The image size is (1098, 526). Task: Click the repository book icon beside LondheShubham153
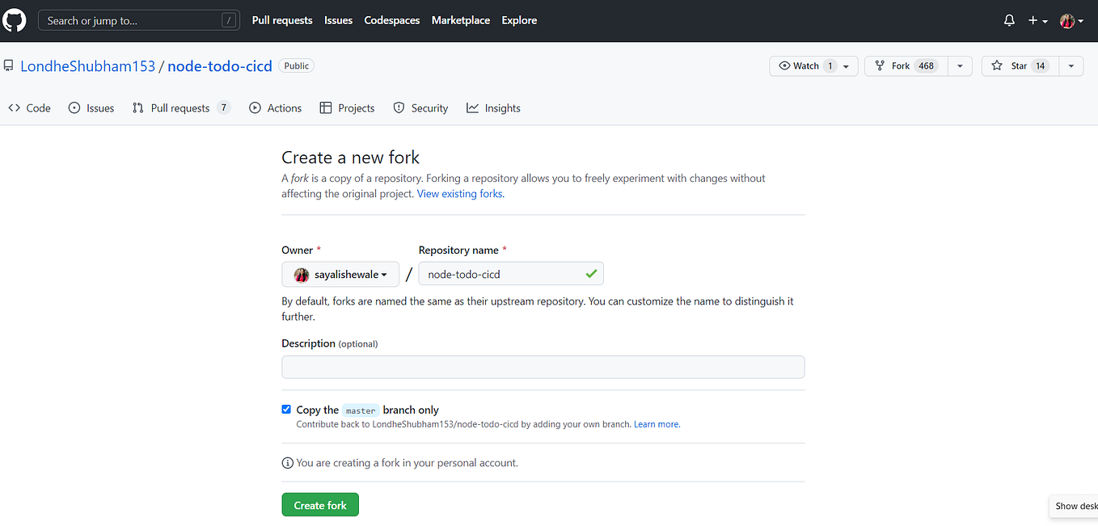click(x=9, y=65)
